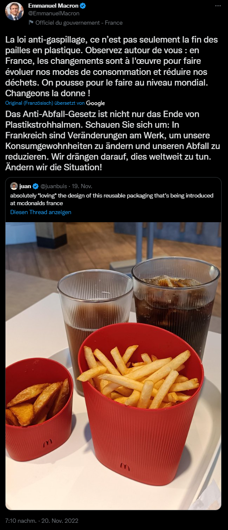The image size is (228, 530).
Task: Select the 'Officiel du gouvernement - France' label
Action: [x=79, y=23]
